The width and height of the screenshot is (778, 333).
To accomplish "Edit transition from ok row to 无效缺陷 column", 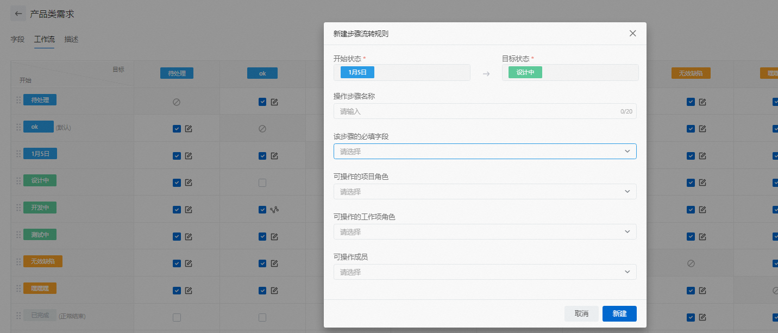I will tap(702, 129).
